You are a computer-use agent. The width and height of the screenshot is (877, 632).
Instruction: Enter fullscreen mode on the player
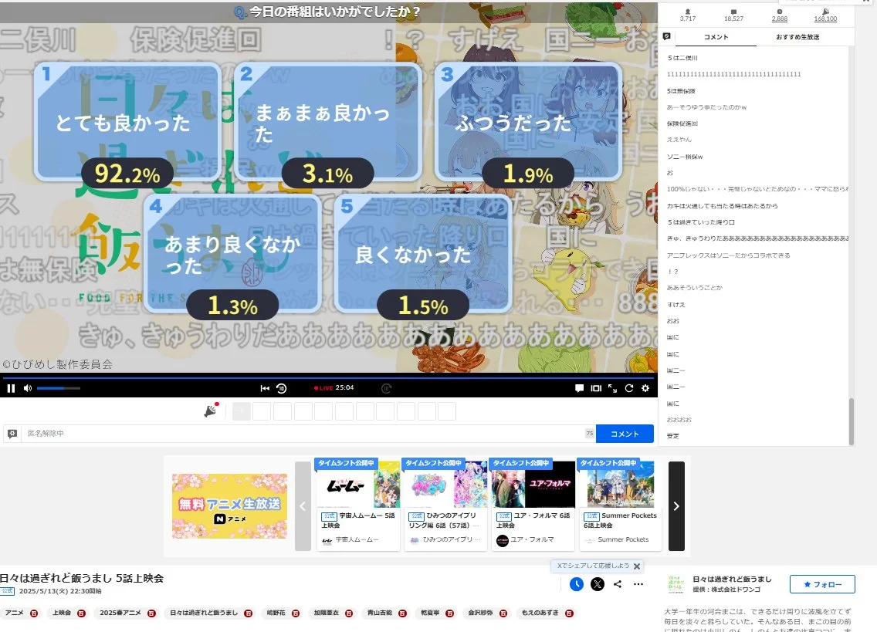[612, 388]
